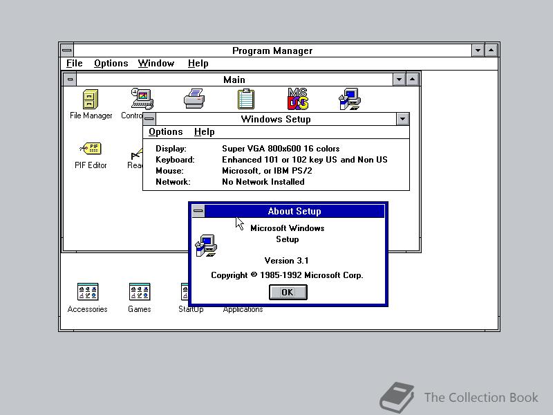Click the Applications group label
The width and height of the screenshot is (553, 415).
point(243,309)
